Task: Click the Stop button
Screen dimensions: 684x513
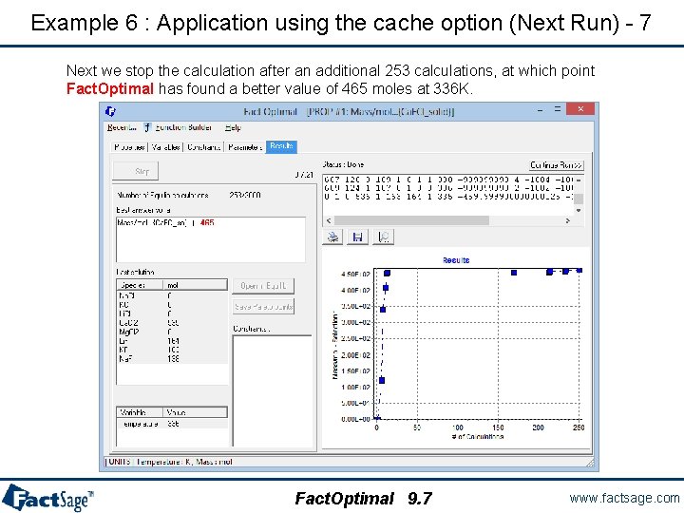Action: (136, 171)
